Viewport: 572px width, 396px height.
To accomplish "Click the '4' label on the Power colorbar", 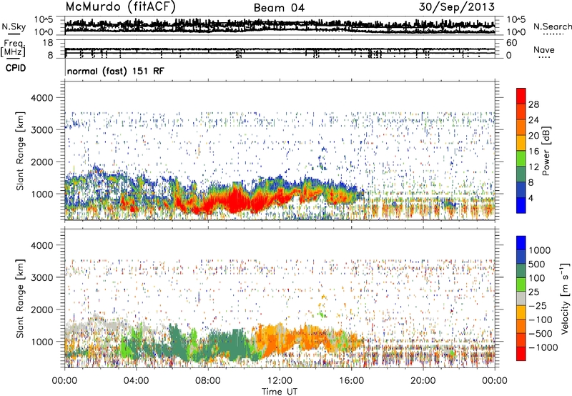I will (531, 199).
